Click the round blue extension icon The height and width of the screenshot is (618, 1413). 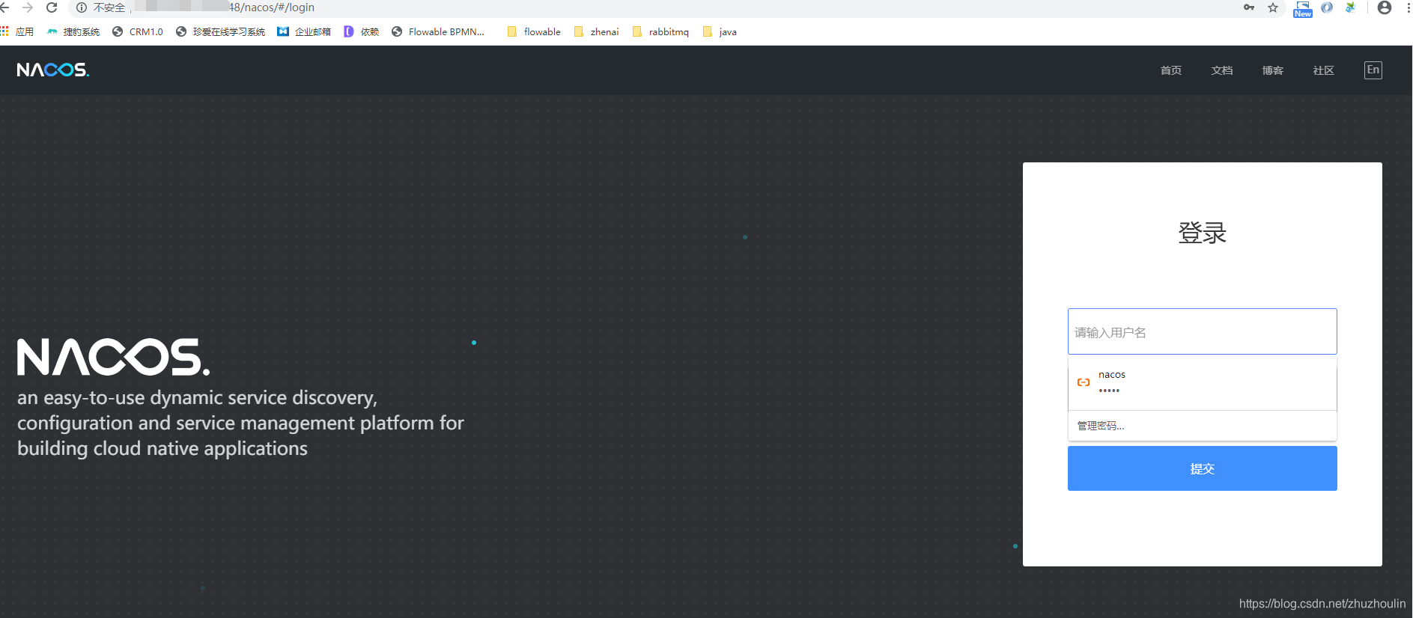point(1327,7)
